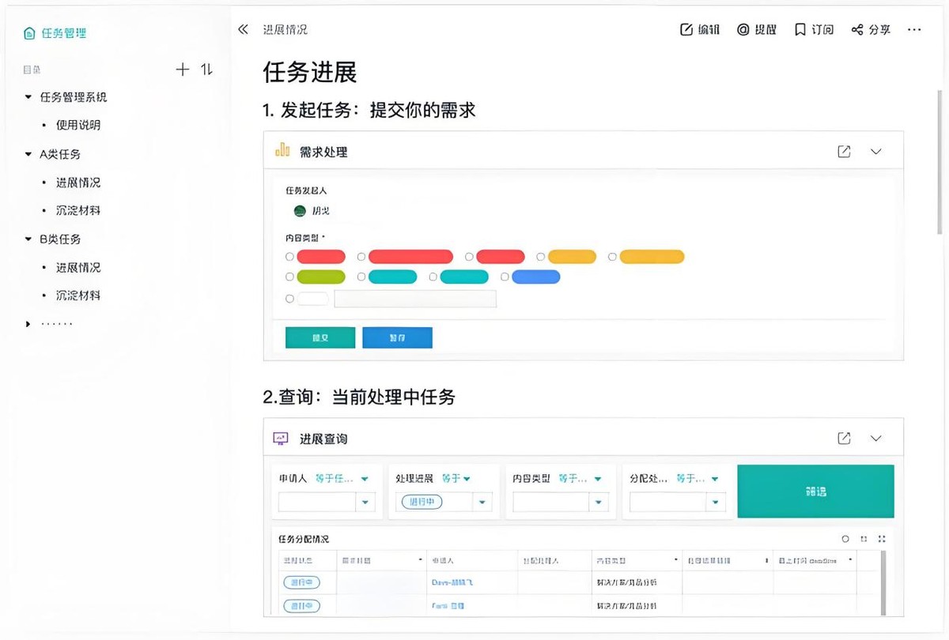The image size is (949, 640).
Task: Select the first red content type radio button
Action: pos(289,257)
